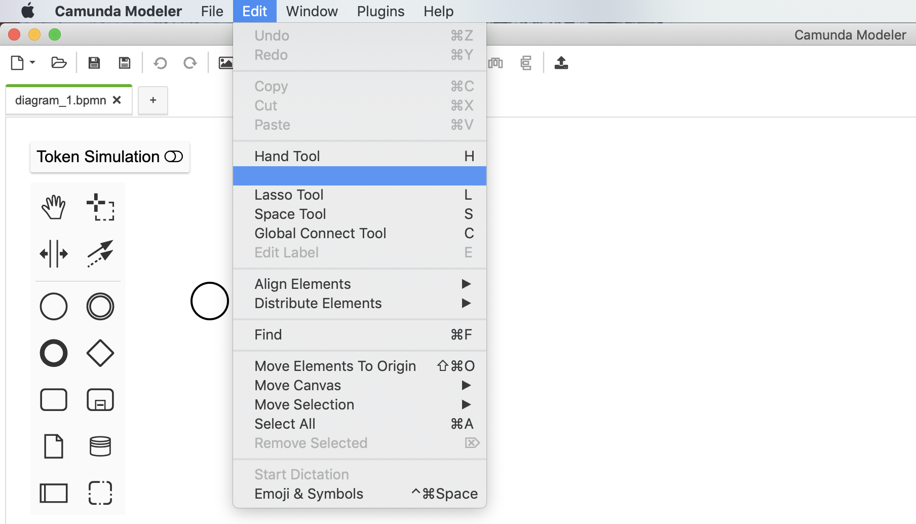This screenshot has width=916, height=524.
Task: Click the deploy diagram upload icon
Action: [x=561, y=63]
